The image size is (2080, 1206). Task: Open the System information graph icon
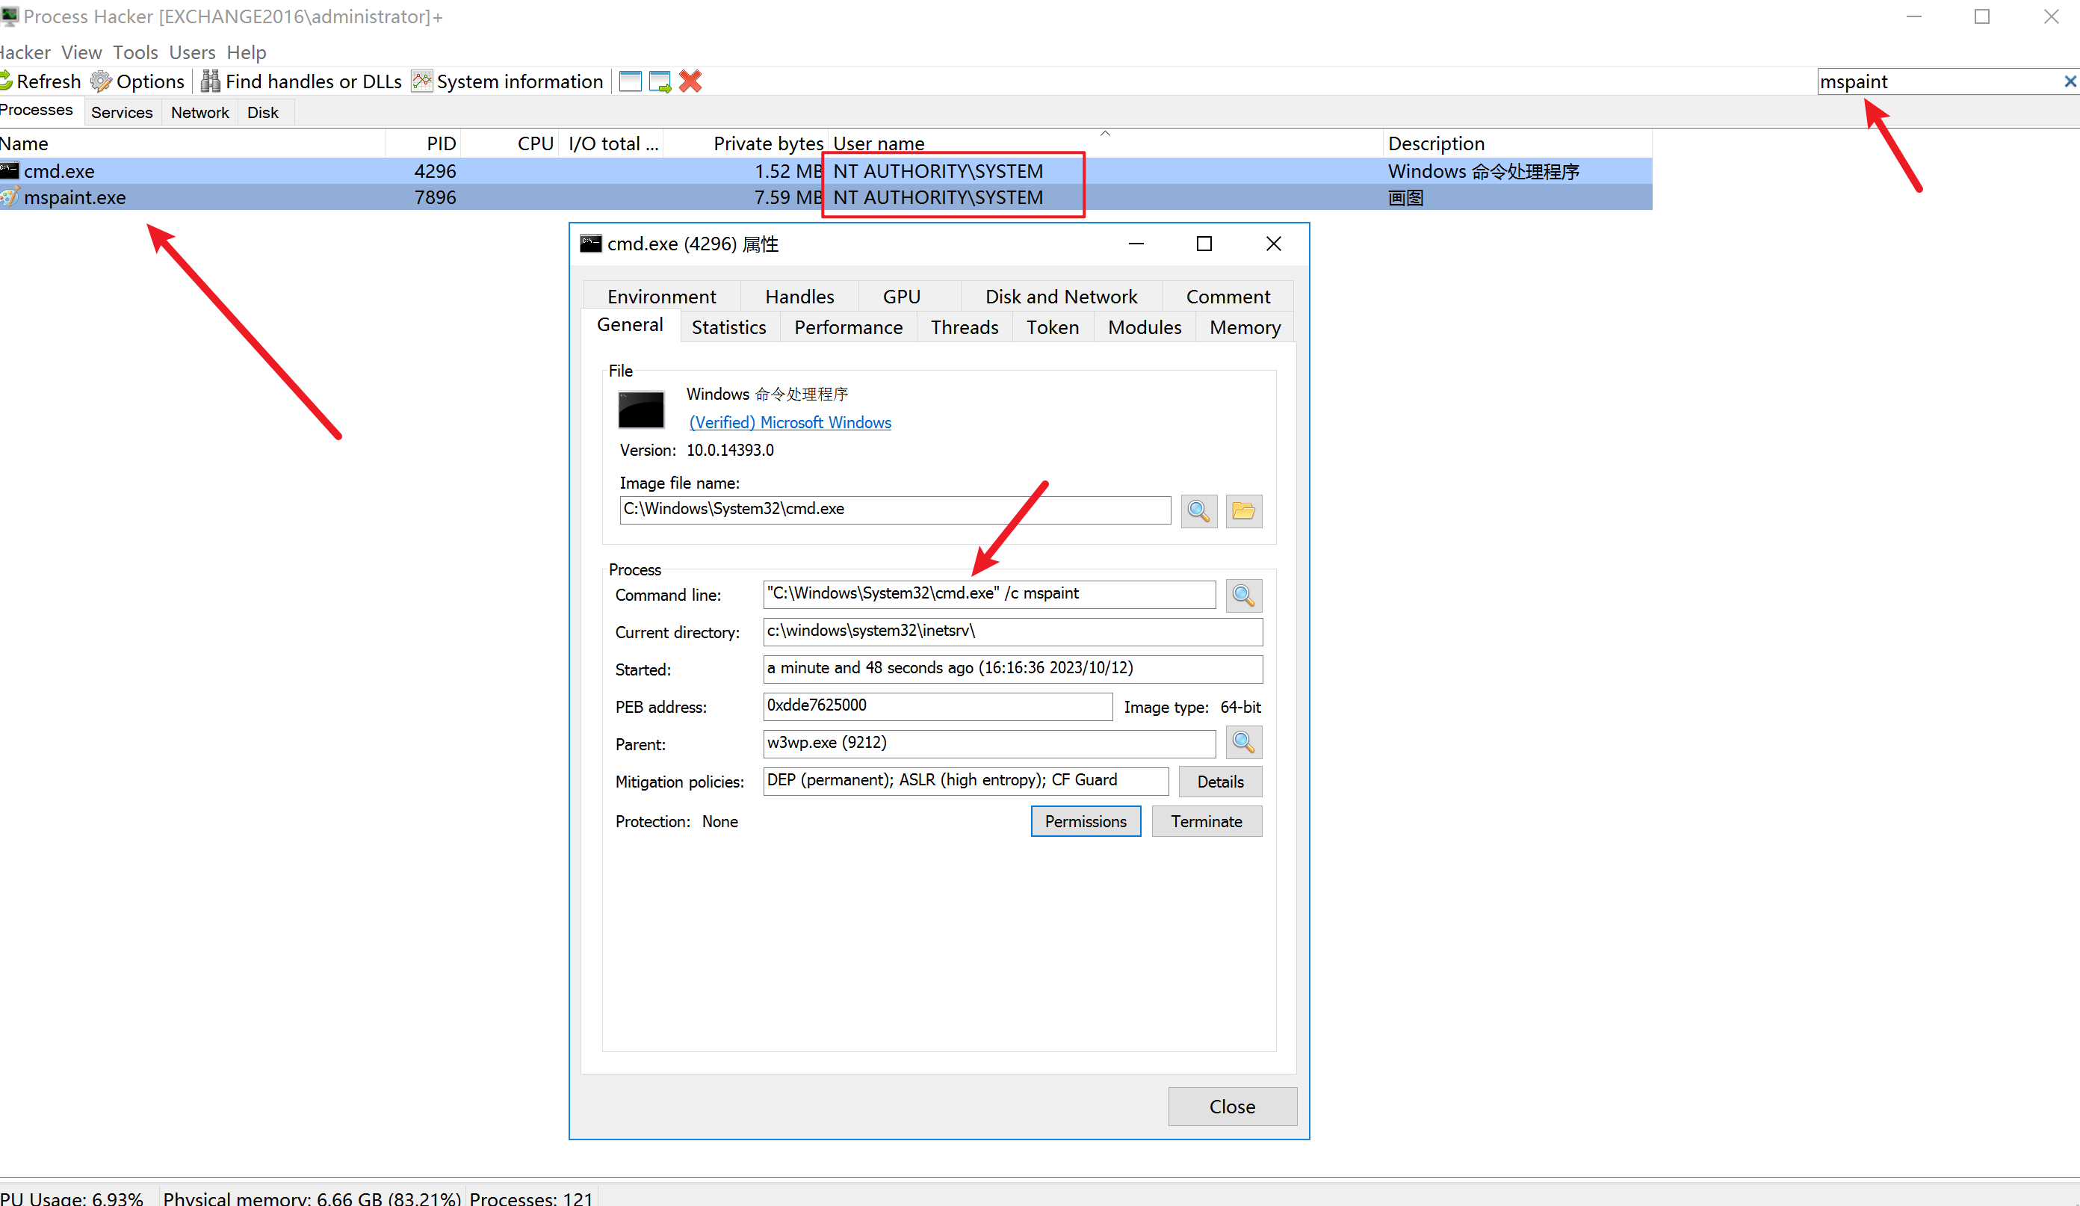[x=422, y=81]
